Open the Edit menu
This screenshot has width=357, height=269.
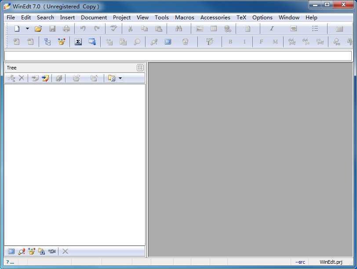[x=26, y=18]
